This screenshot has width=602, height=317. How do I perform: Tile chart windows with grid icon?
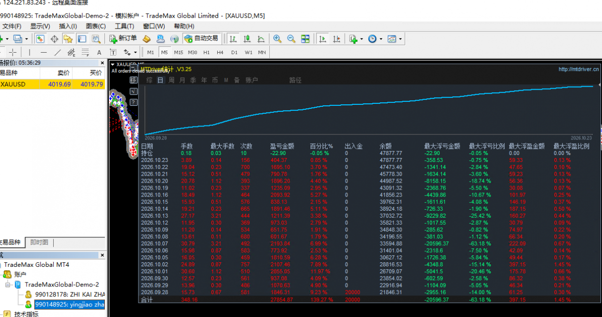point(305,39)
